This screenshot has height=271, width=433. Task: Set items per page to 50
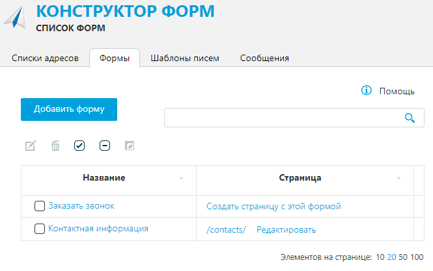pyautogui.click(x=403, y=257)
